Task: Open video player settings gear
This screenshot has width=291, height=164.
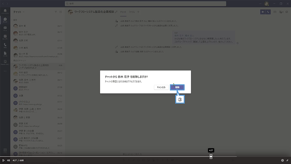Action: [x=283, y=160]
